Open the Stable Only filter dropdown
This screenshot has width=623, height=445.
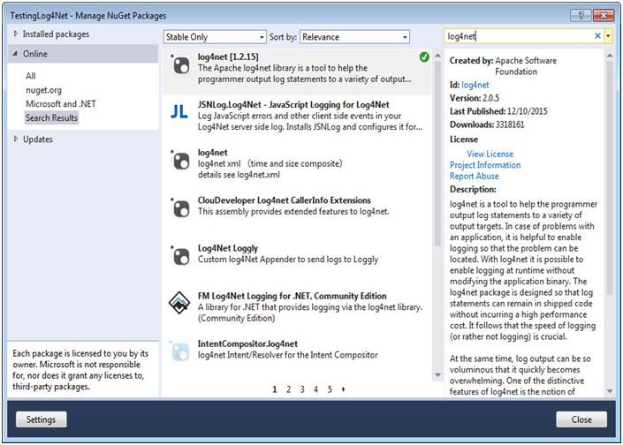tap(215, 37)
